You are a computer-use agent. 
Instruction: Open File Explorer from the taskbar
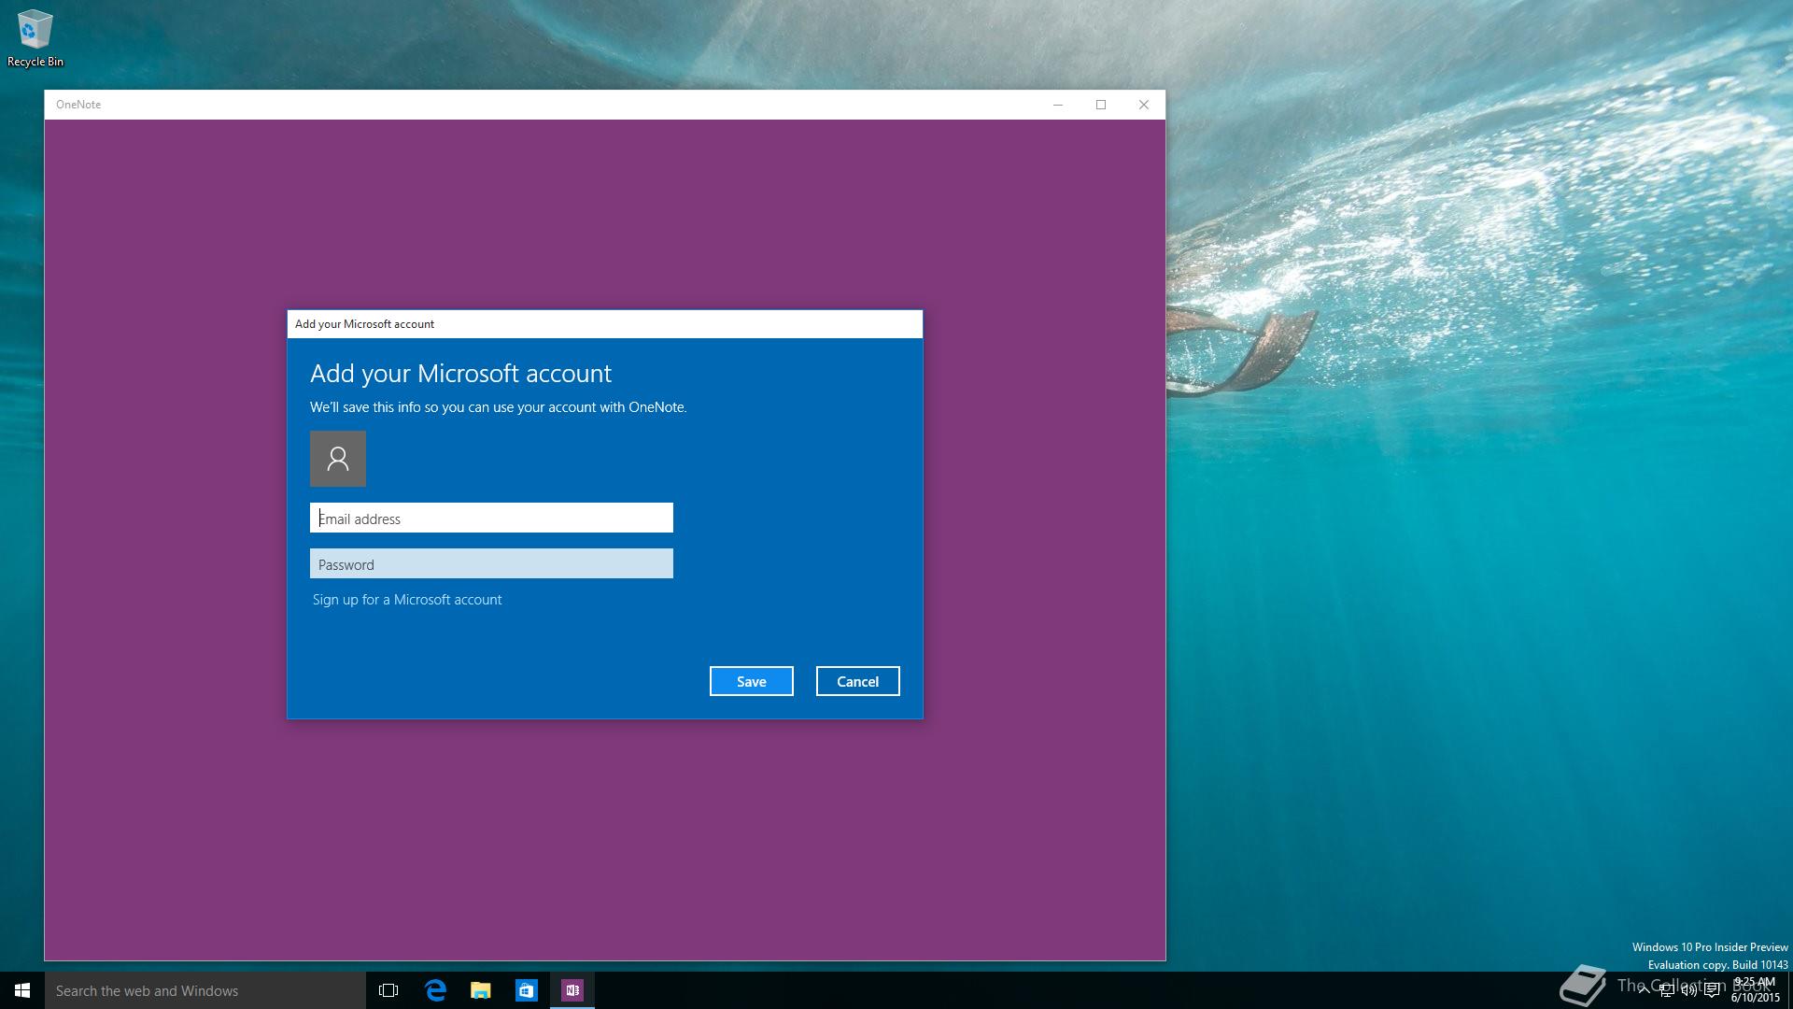(481, 990)
